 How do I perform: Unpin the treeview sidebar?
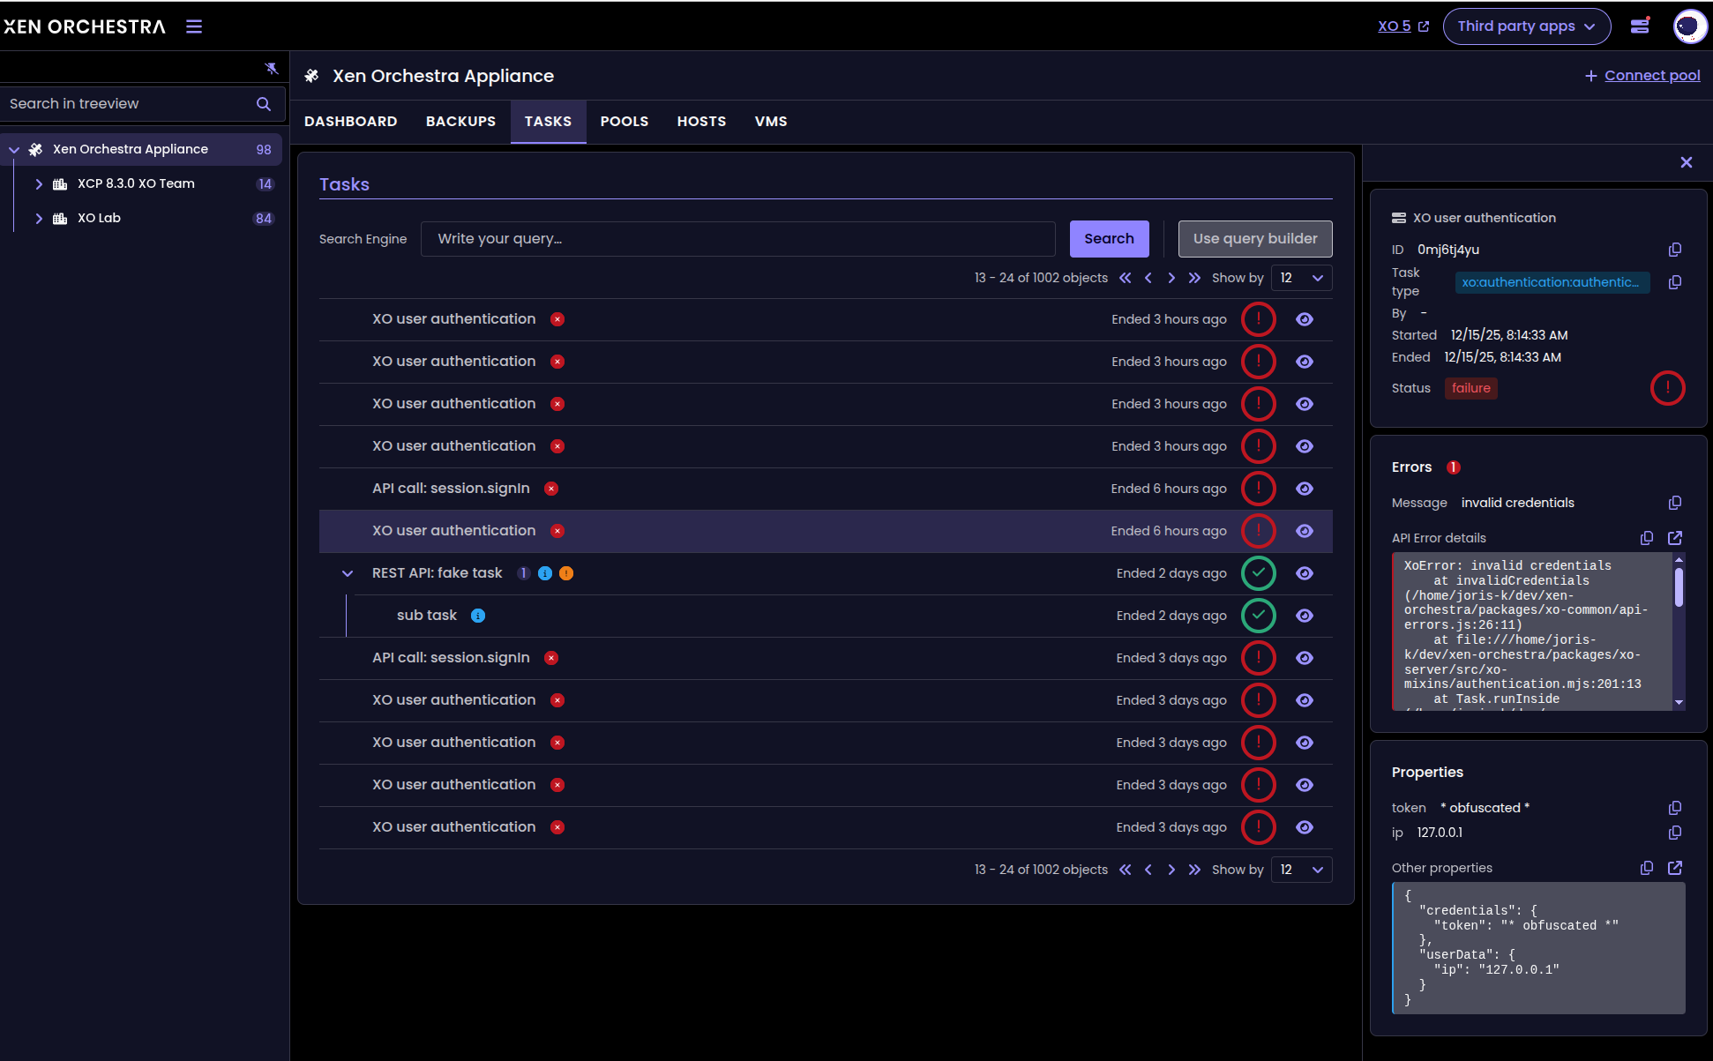click(x=271, y=69)
